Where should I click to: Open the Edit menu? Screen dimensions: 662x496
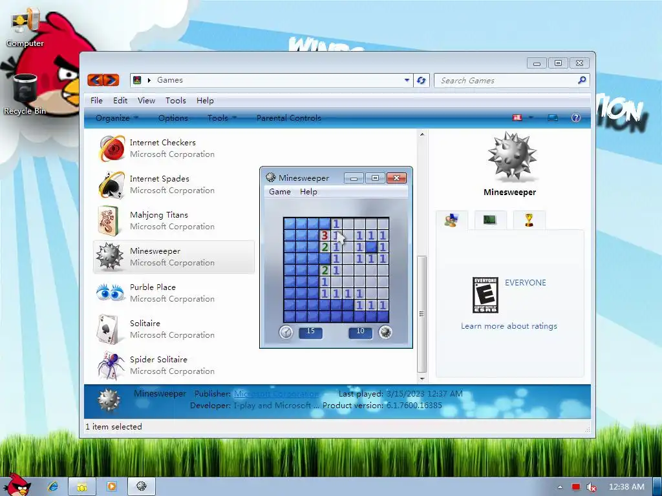[x=120, y=100]
